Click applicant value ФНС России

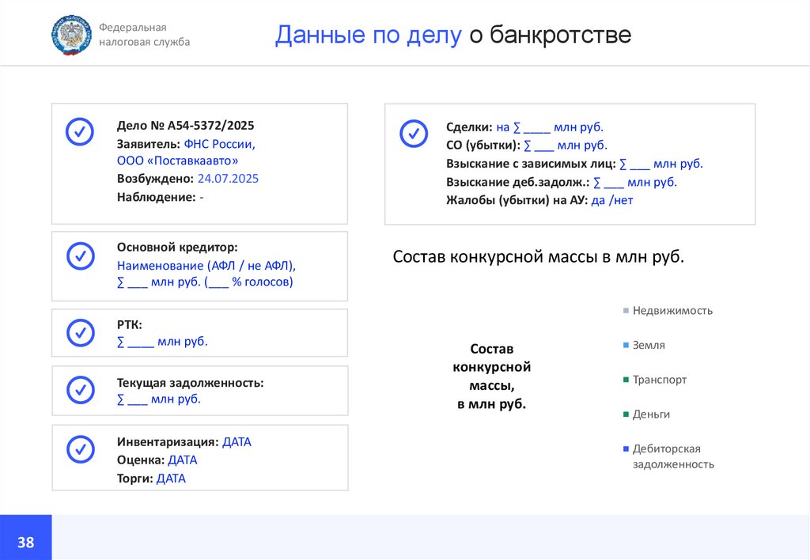tap(220, 144)
